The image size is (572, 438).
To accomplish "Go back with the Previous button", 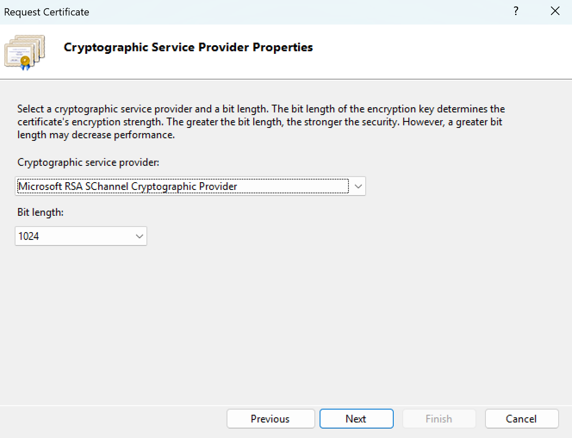I will [270, 419].
